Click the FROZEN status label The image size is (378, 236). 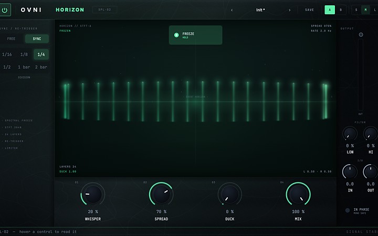tap(65, 31)
